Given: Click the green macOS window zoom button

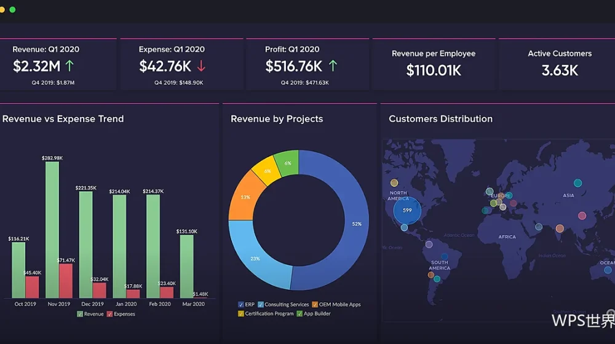Looking at the screenshot, I should point(12,10).
